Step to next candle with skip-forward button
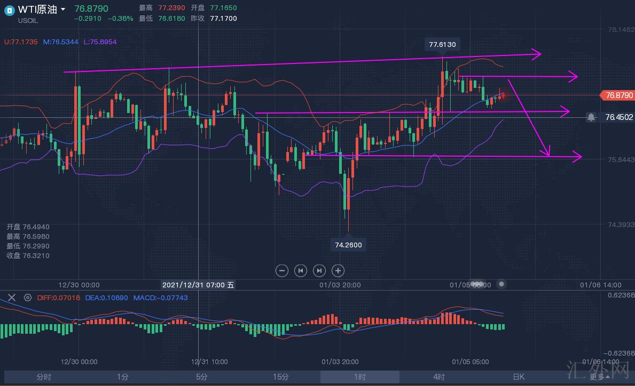The width and height of the screenshot is (635, 386). click(319, 270)
